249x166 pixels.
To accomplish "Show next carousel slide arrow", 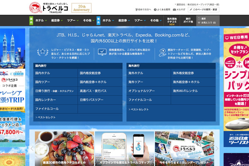I will click(x=217, y=149).
